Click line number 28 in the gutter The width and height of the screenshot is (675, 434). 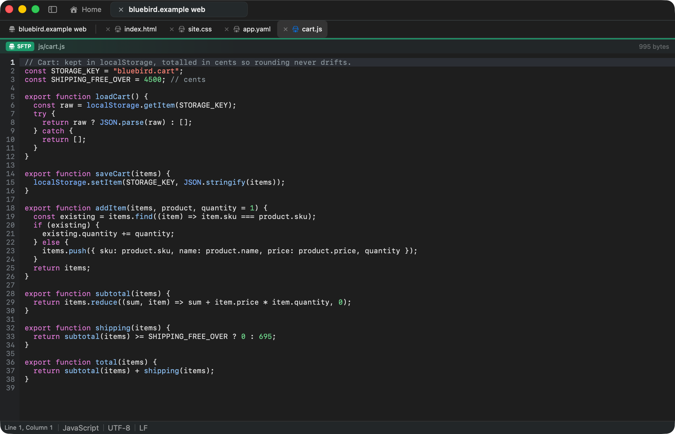[10, 294]
